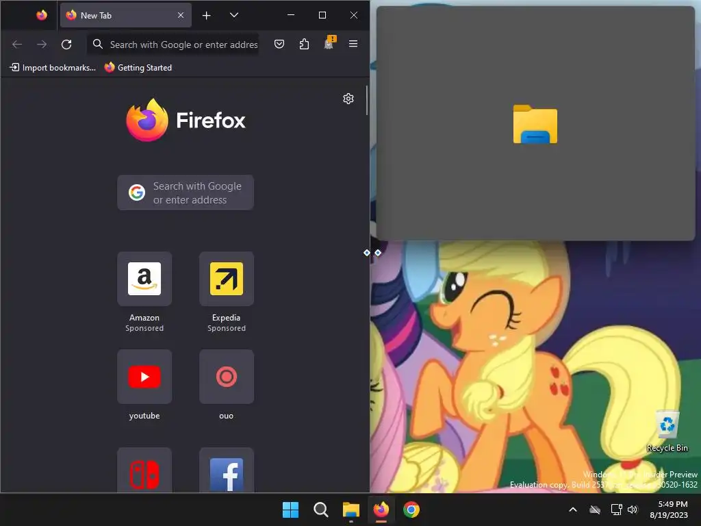Open the volume speaker tray icon
The width and height of the screenshot is (701, 526).
pos(633,510)
